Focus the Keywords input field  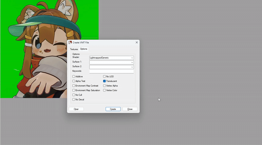111,71
